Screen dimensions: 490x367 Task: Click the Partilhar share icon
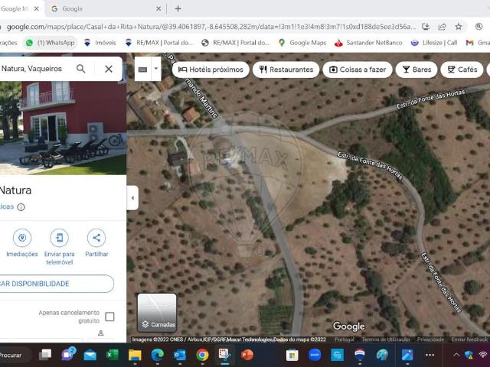96,238
